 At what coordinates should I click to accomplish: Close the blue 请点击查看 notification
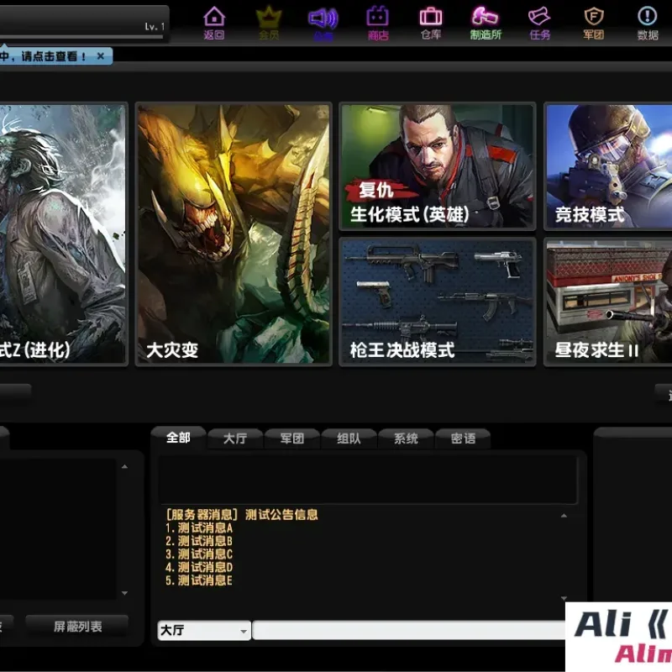click(100, 56)
